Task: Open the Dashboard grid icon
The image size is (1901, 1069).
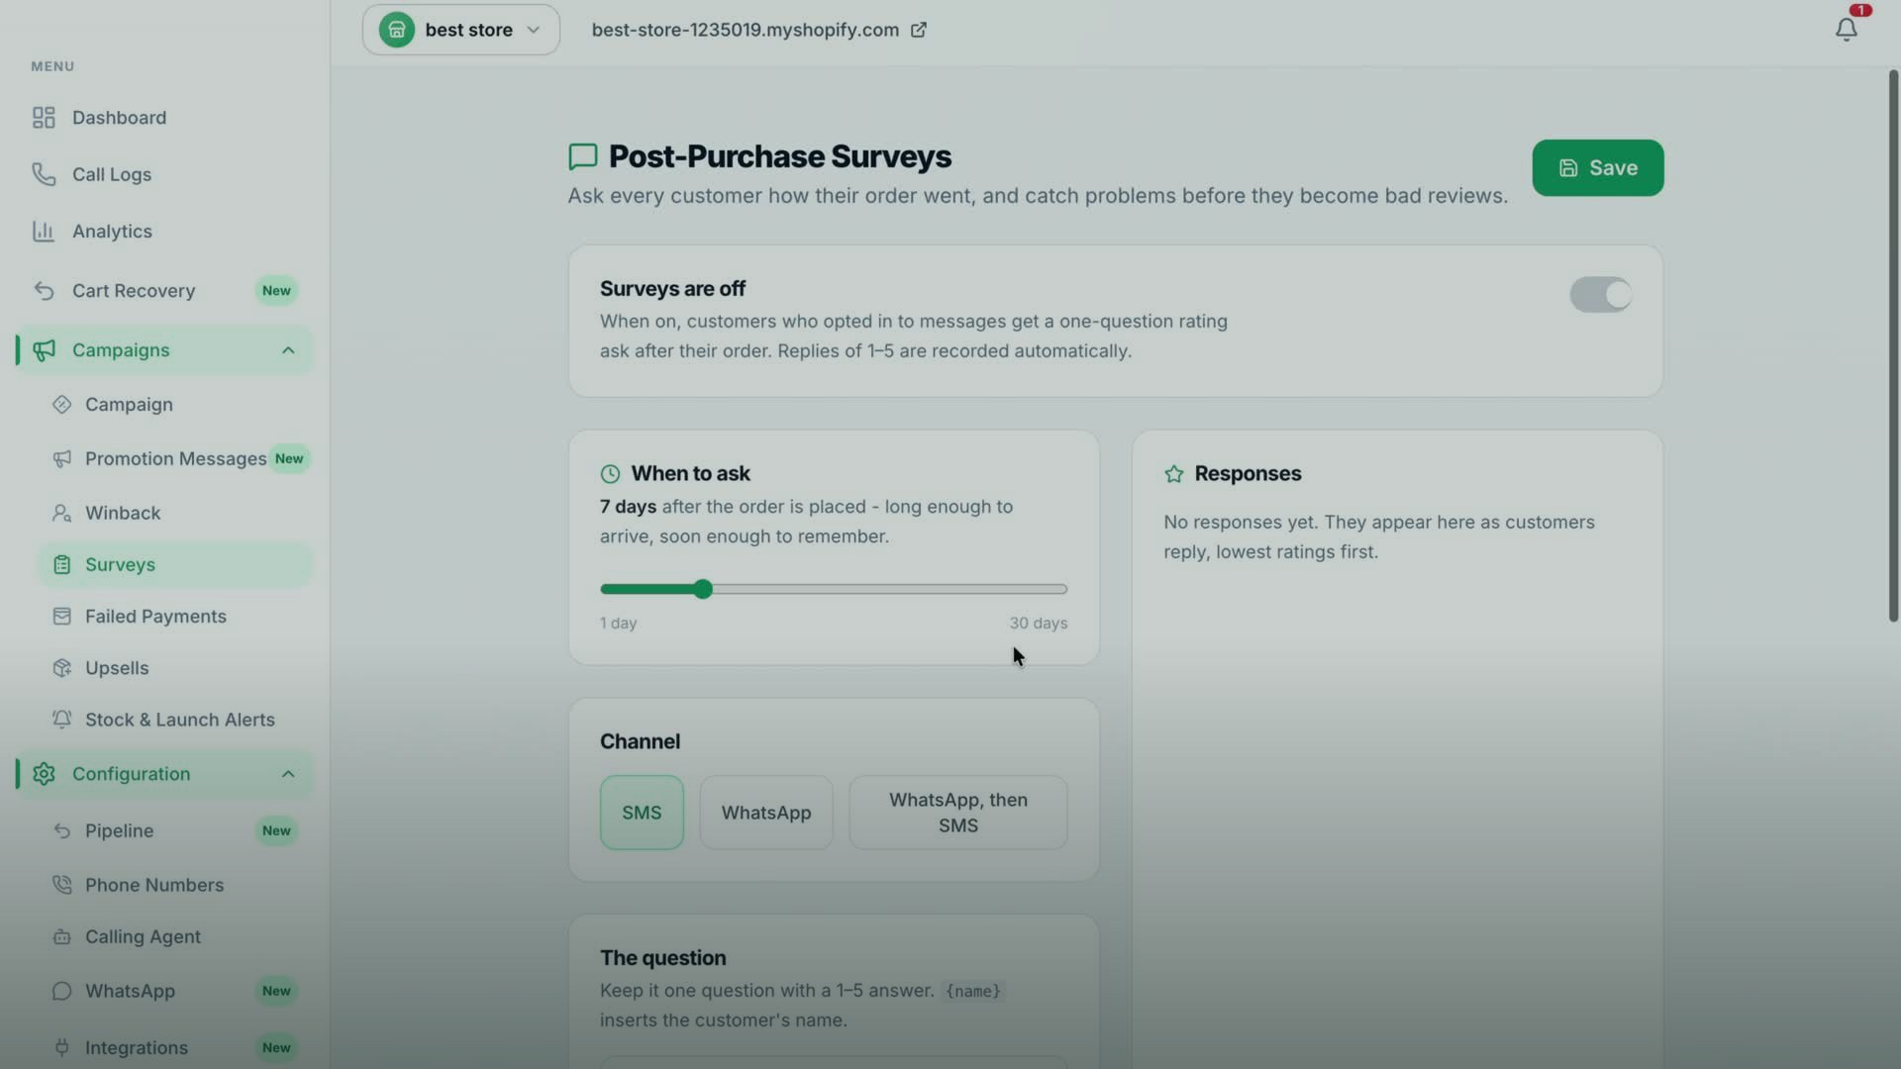Action: [44, 118]
